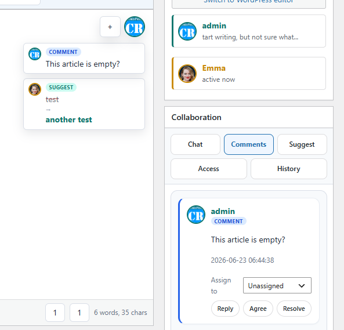
Task: Click the large CR avatar beside plus button
Action: tap(135, 27)
